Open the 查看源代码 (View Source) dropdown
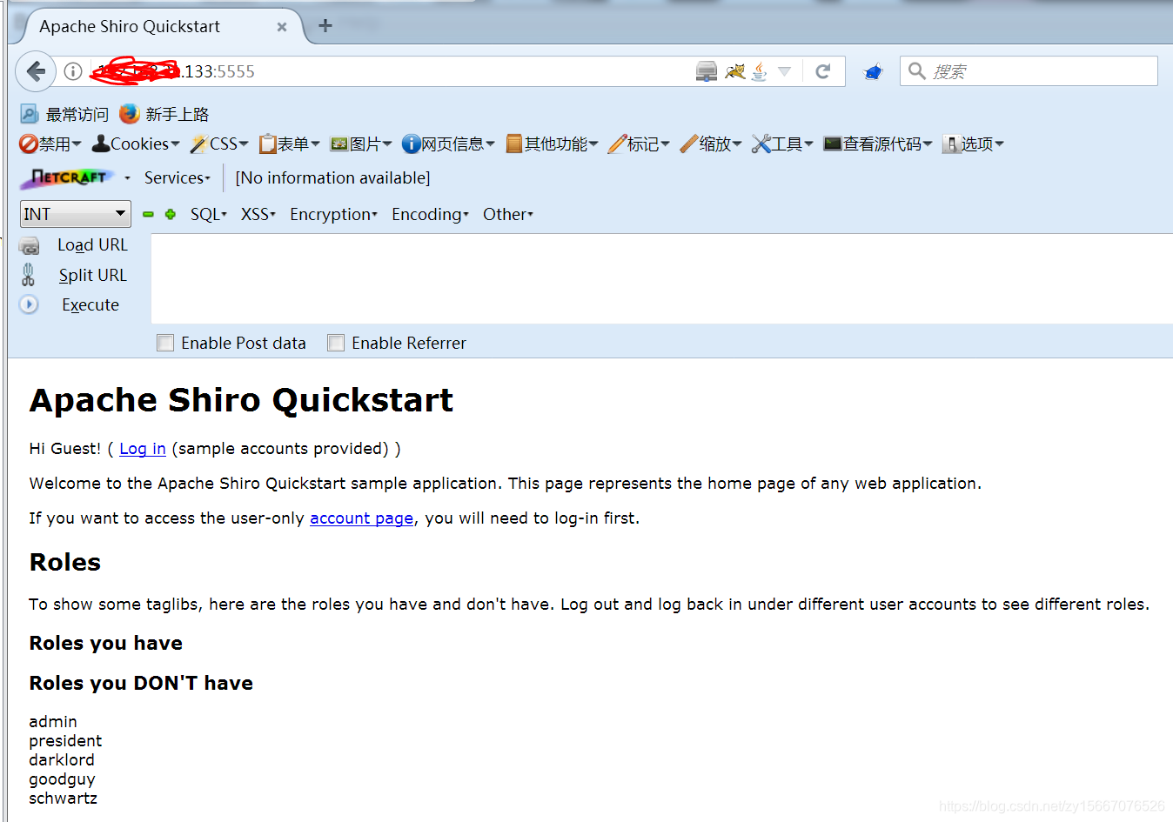 878,144
